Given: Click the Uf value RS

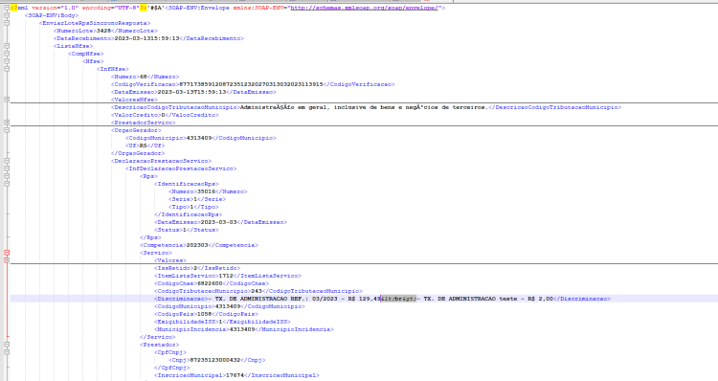Looking at the screenshot, I should click(x=143, y=146).
